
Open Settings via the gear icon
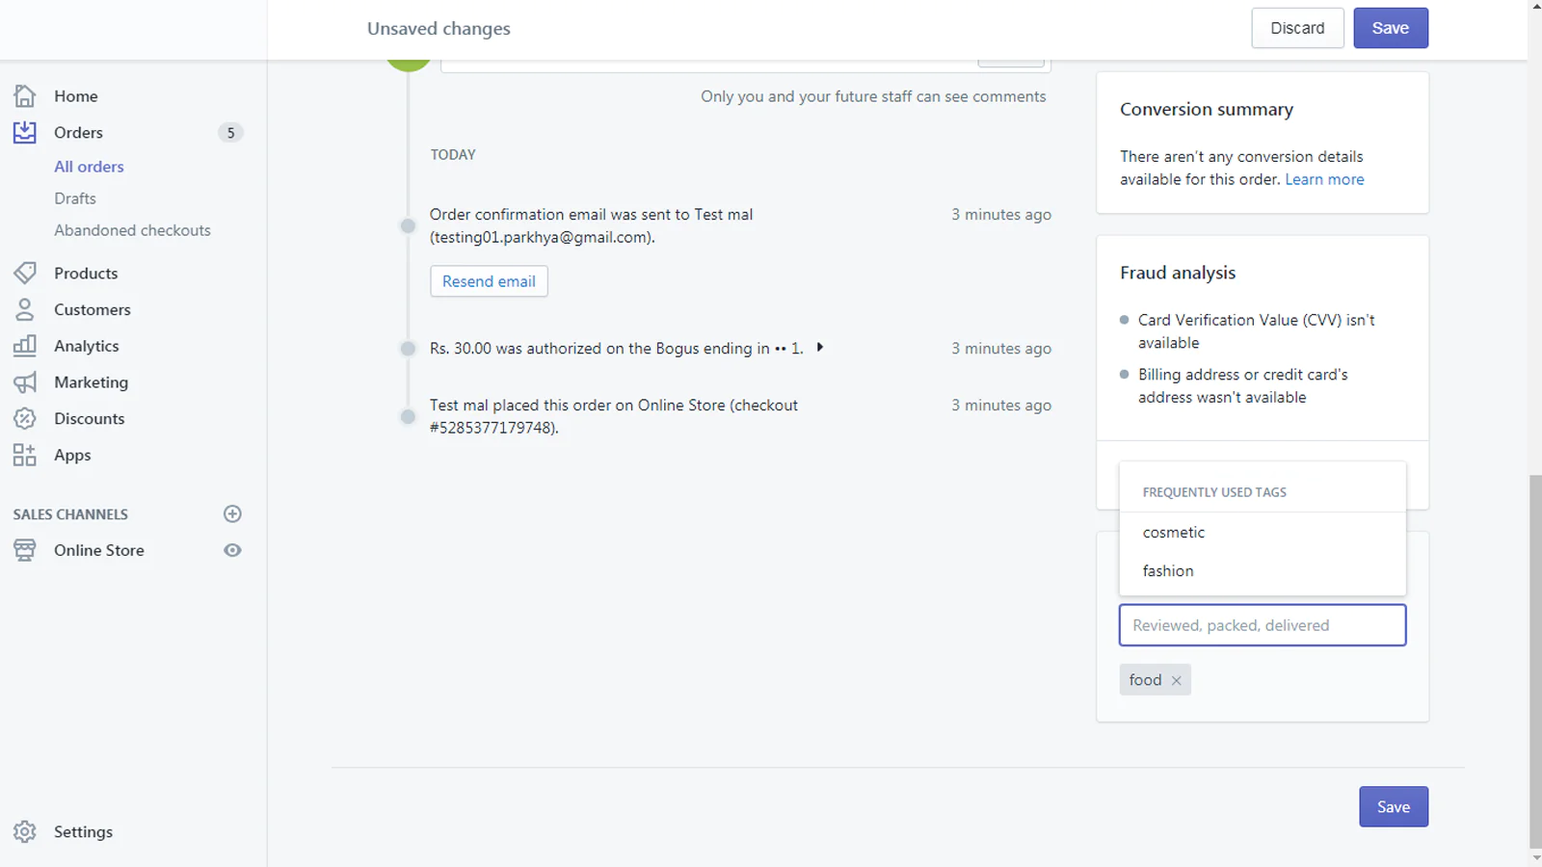coord(25,831)
